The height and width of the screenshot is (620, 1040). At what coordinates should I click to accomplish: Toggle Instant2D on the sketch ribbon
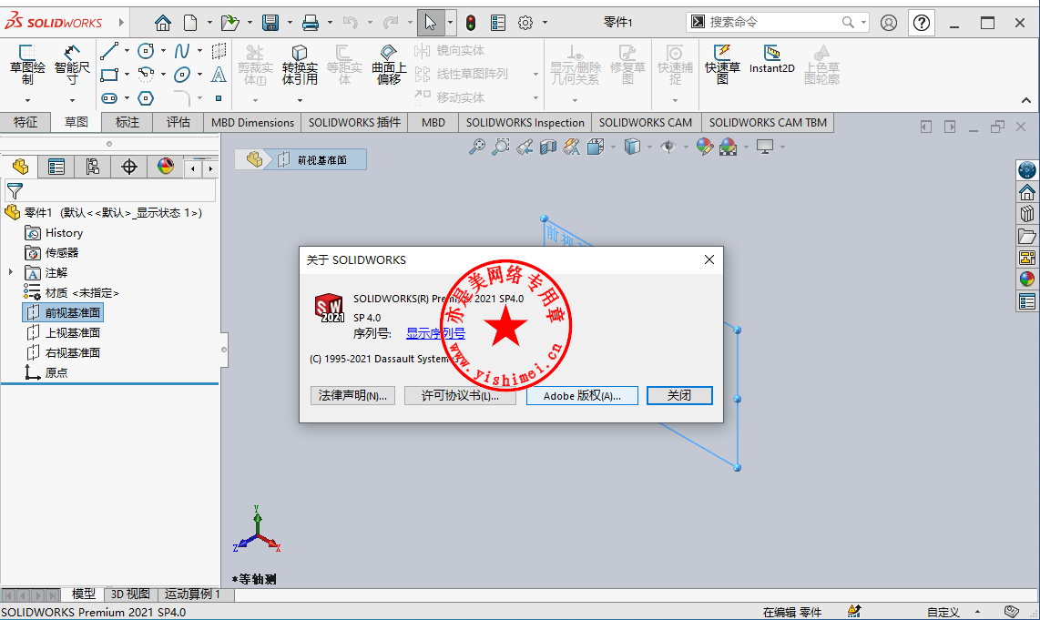tap(771, 59)
